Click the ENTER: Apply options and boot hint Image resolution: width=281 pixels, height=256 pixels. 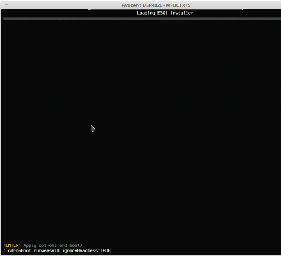click(x=43, y=245)
